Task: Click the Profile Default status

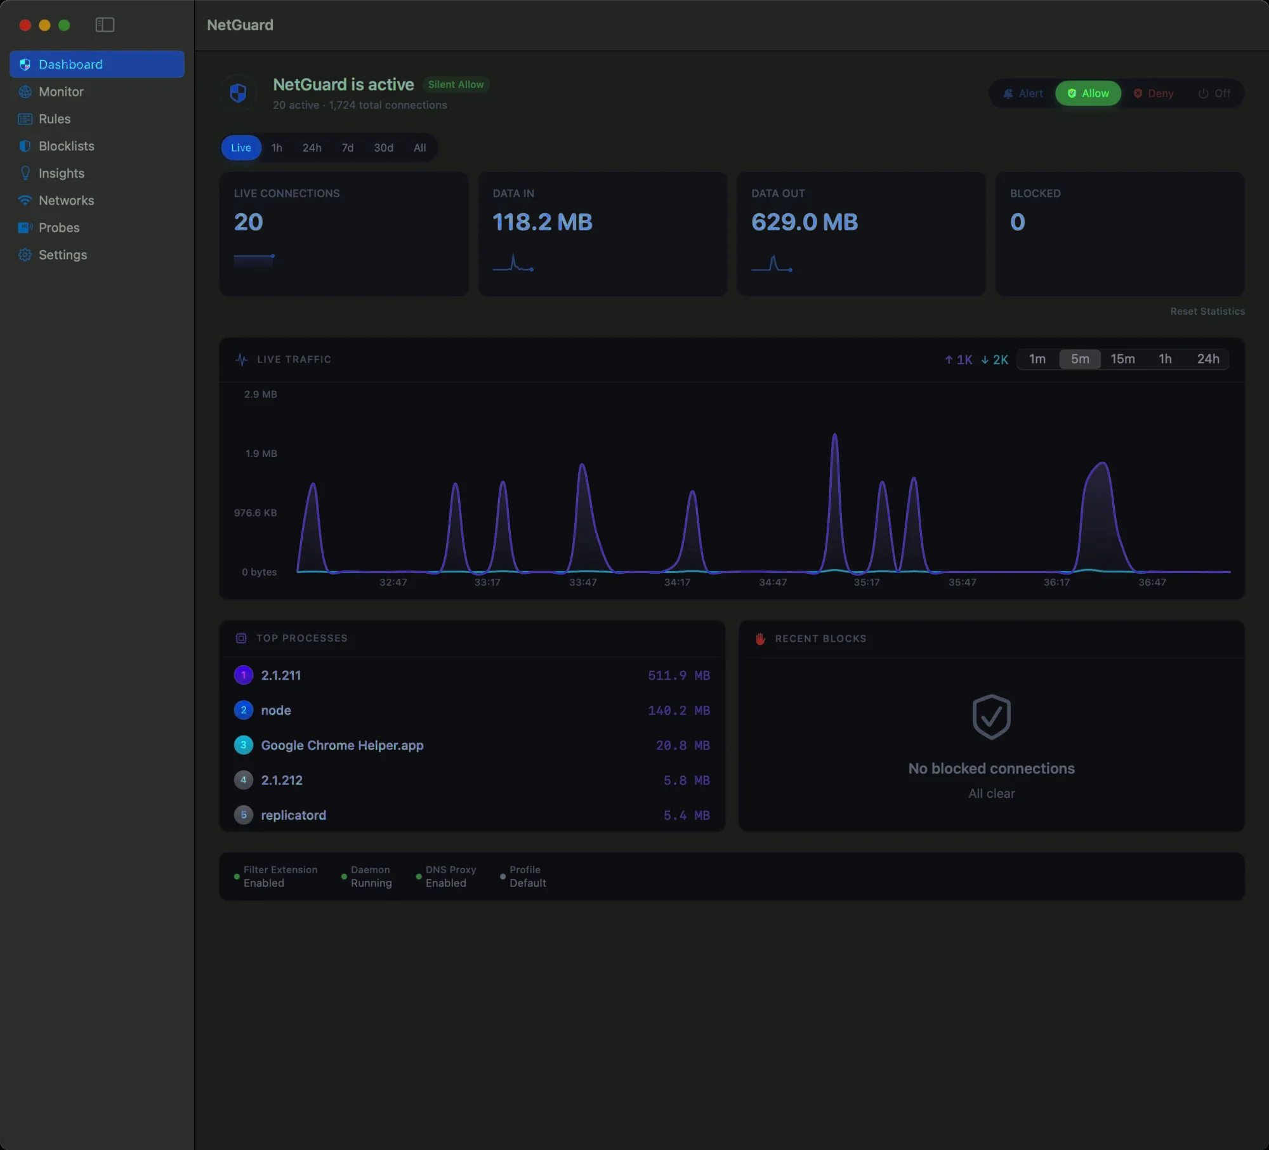Action: point(523,876)
